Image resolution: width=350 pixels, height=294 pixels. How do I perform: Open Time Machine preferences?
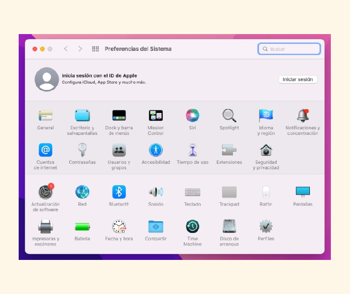click(192, 226)
